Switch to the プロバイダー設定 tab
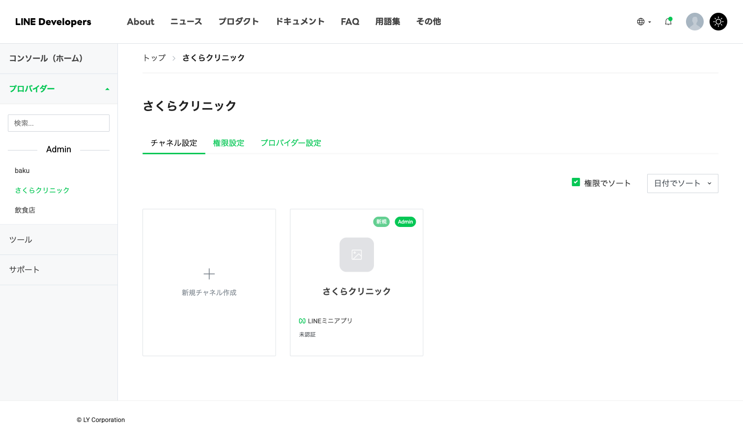 291,143
